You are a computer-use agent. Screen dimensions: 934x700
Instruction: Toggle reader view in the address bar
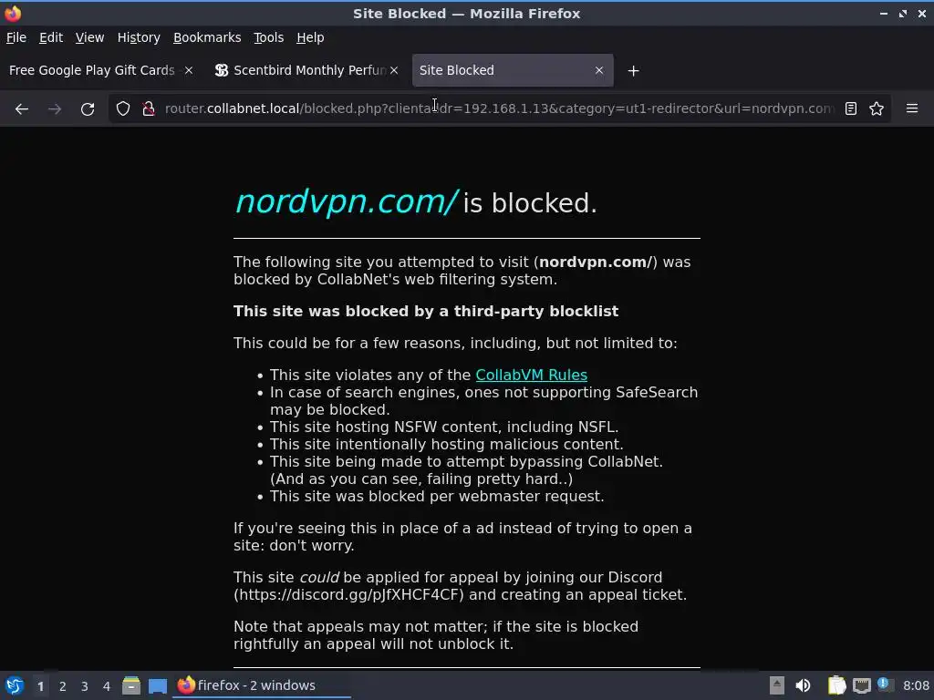(851, 109)
